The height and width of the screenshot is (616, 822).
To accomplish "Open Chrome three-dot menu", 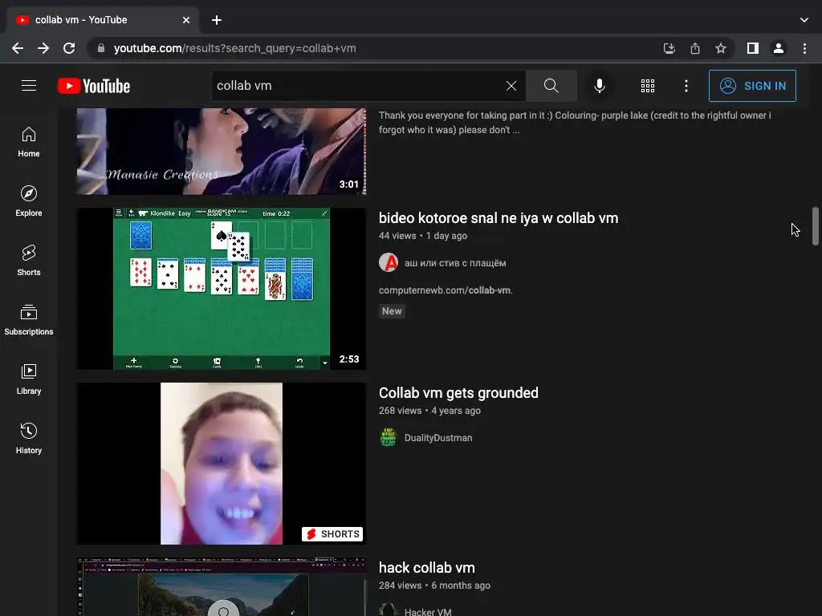I will (804, 48).
